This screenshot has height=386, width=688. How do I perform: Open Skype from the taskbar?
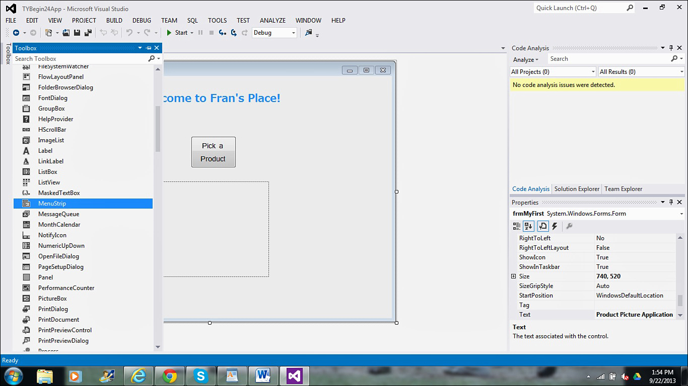coord(201,375)
